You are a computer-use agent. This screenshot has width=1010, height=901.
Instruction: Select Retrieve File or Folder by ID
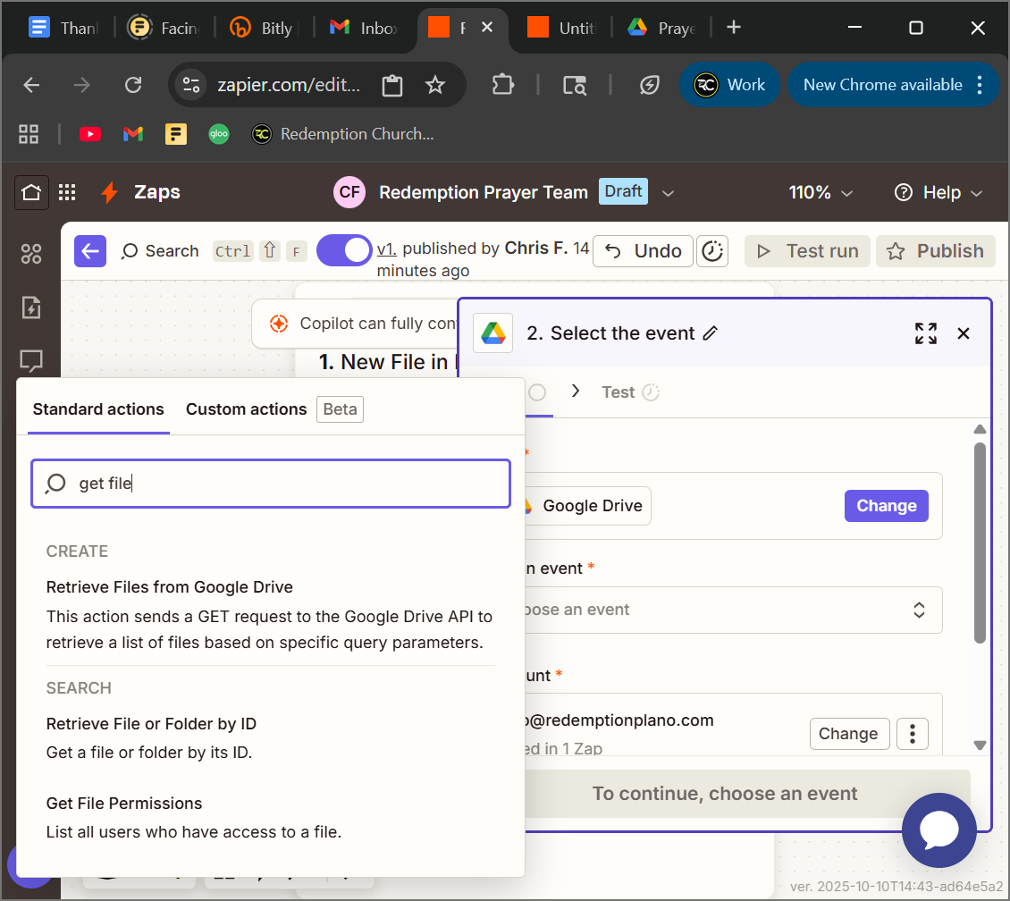[x=151, y=724]
